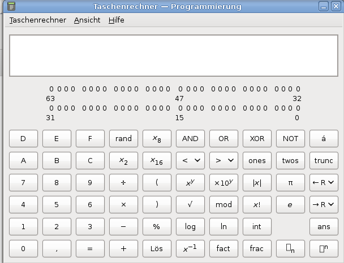This screenshot has width=344, height=263.
Task: Click digit 6 button
Action: point(90,204)
